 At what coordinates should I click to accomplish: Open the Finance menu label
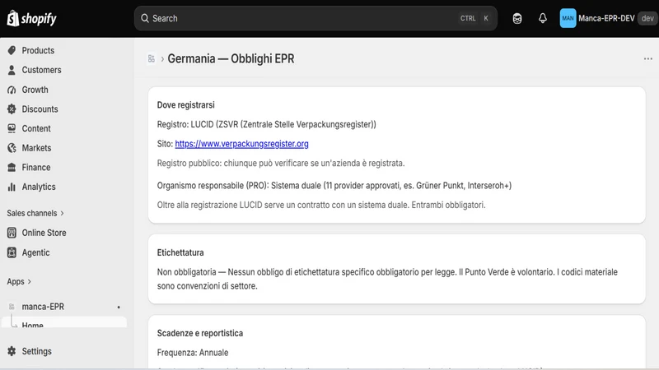[x=36, y=168]
